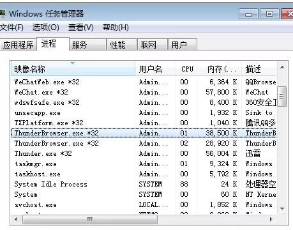Sort by the 描述 column header
293x230 pixels.
259,69
